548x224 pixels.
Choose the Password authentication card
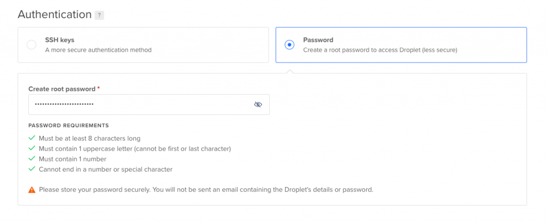(401, 45)
